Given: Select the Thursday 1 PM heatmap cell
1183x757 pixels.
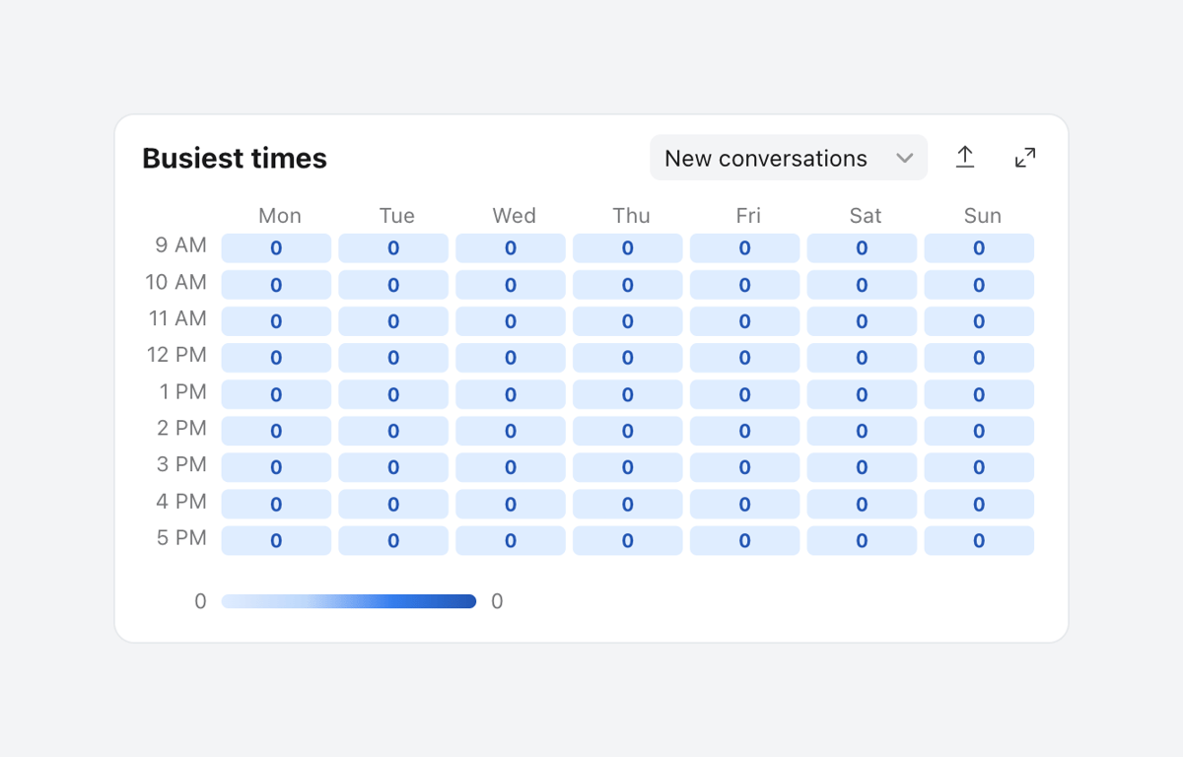Looking at the screenshot, I should click(x=627, y=393).
